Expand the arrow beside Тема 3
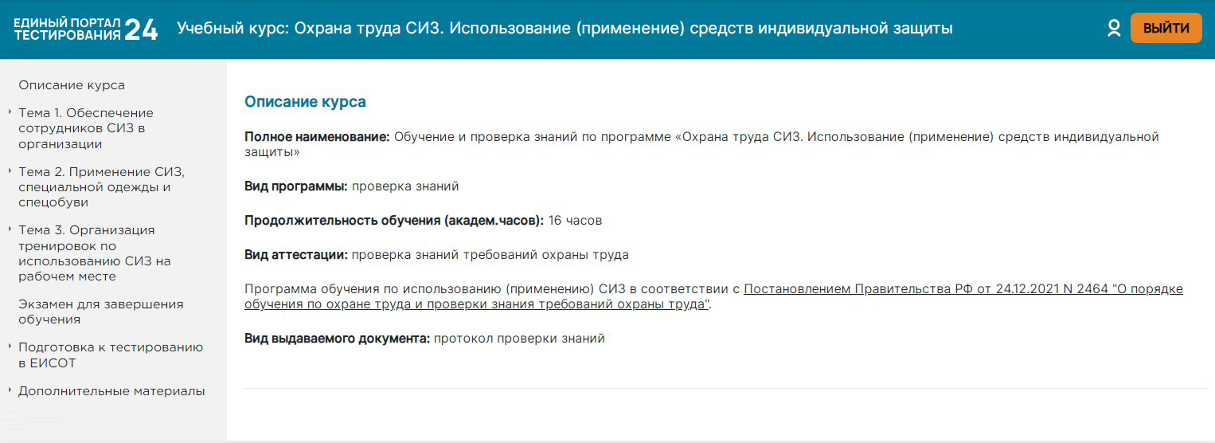1215x443 pixels. (x=9, y=229)
